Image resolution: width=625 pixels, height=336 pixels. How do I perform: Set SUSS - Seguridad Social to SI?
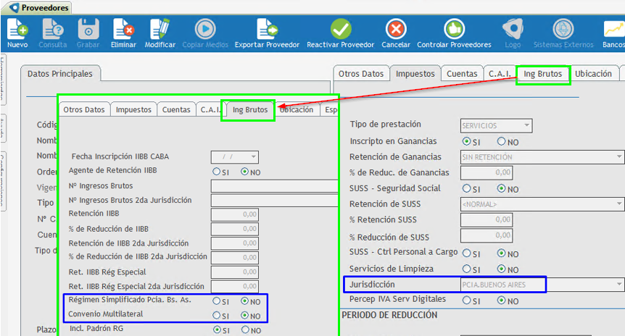466,188
